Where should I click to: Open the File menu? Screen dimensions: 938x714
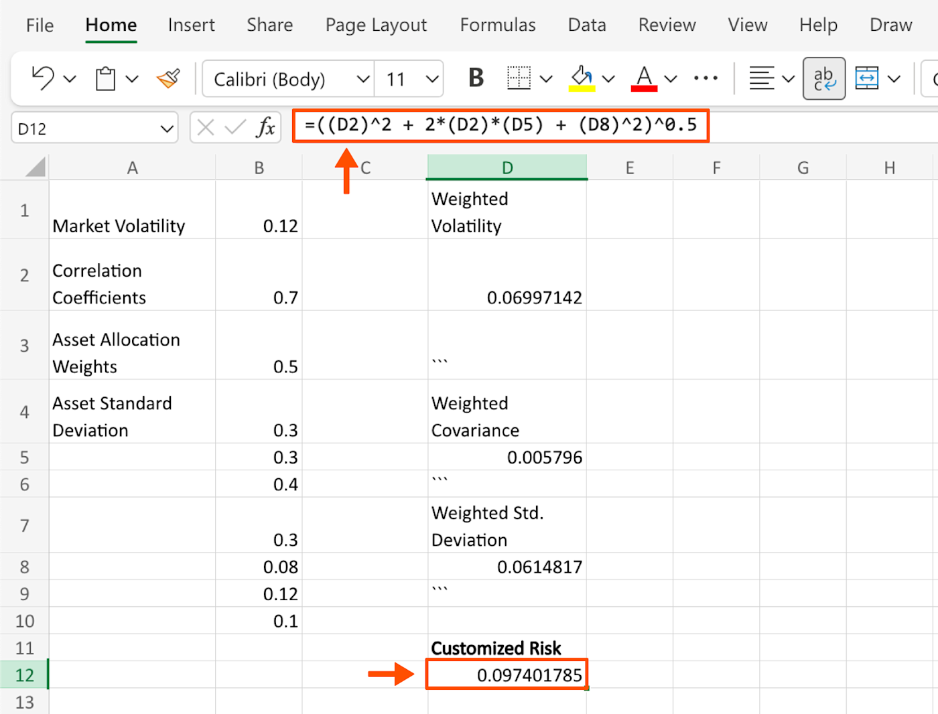tap(40, 25)
